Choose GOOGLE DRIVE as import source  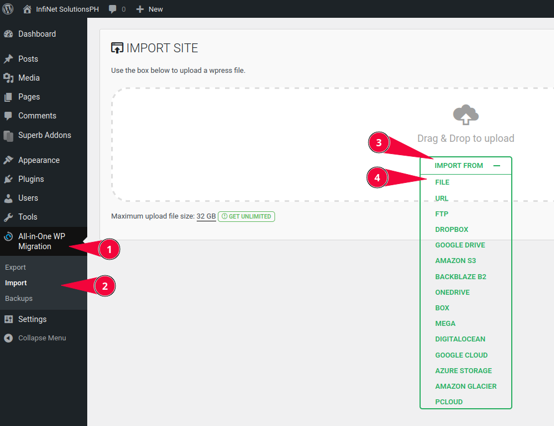(460, 245)
